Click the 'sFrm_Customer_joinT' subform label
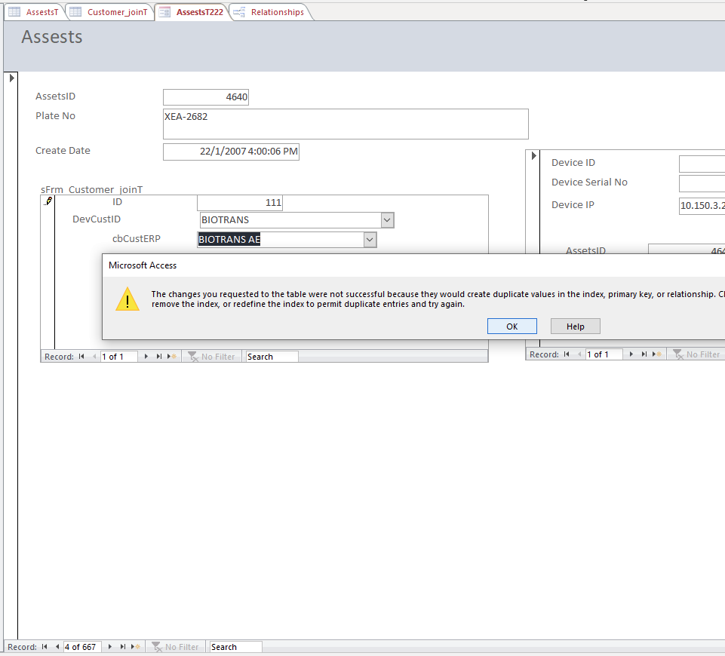This screenshot has width=725, height=656. (91, 189)
